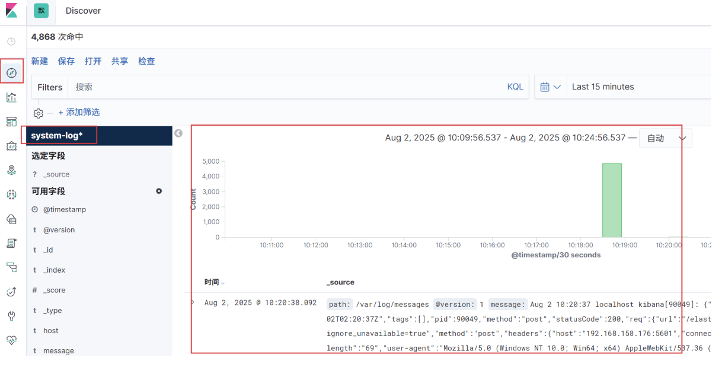The image size is (722, 377).
Task: Select the @version field
Action: [59, 230]
